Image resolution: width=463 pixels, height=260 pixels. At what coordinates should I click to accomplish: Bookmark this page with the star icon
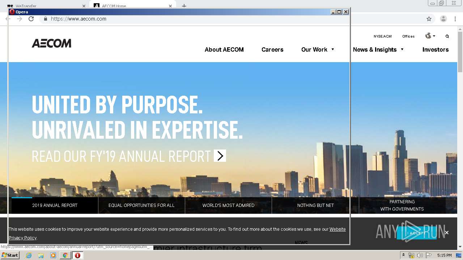[x=429, y=19]
